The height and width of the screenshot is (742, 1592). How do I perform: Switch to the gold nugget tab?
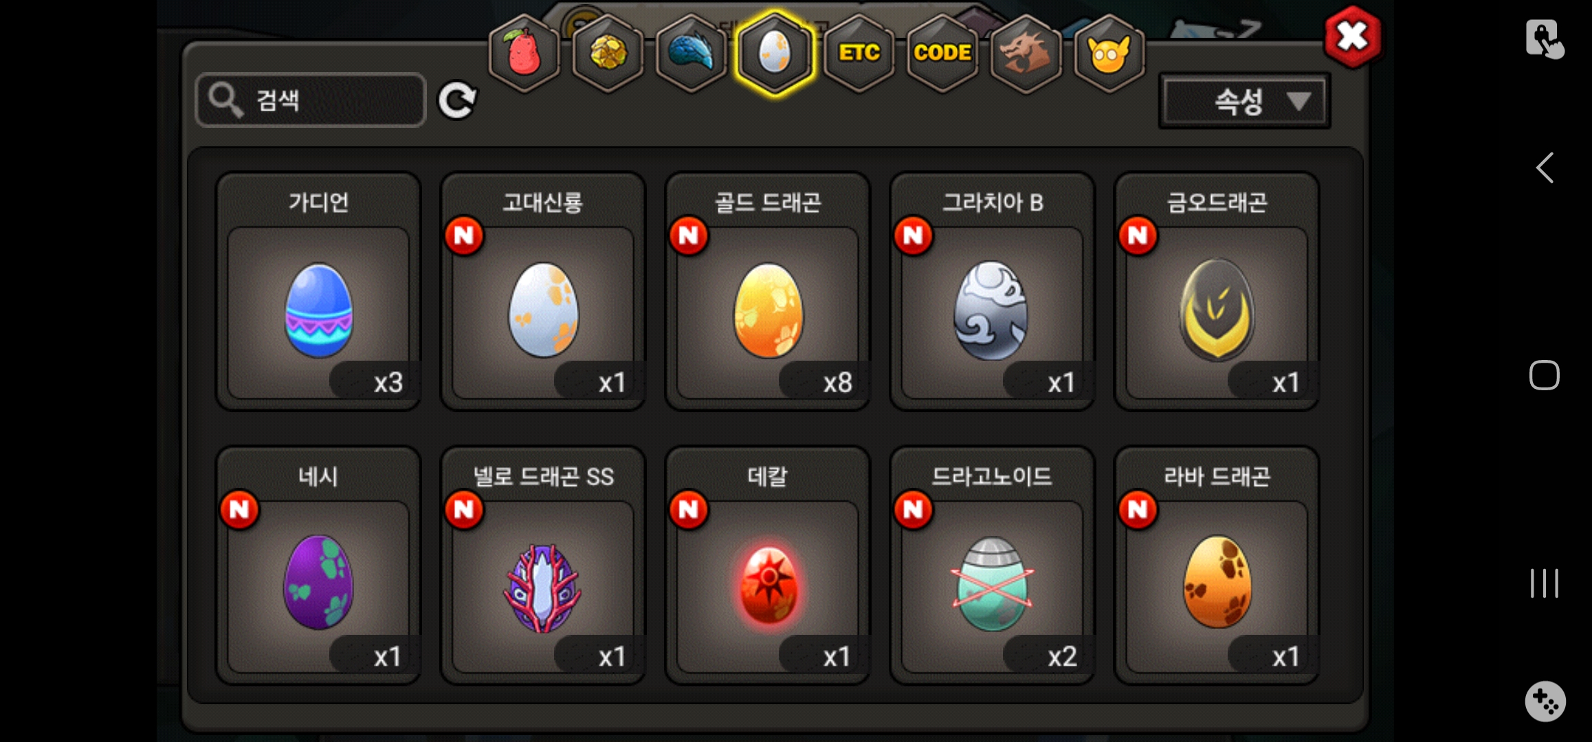tap(608, 53)
